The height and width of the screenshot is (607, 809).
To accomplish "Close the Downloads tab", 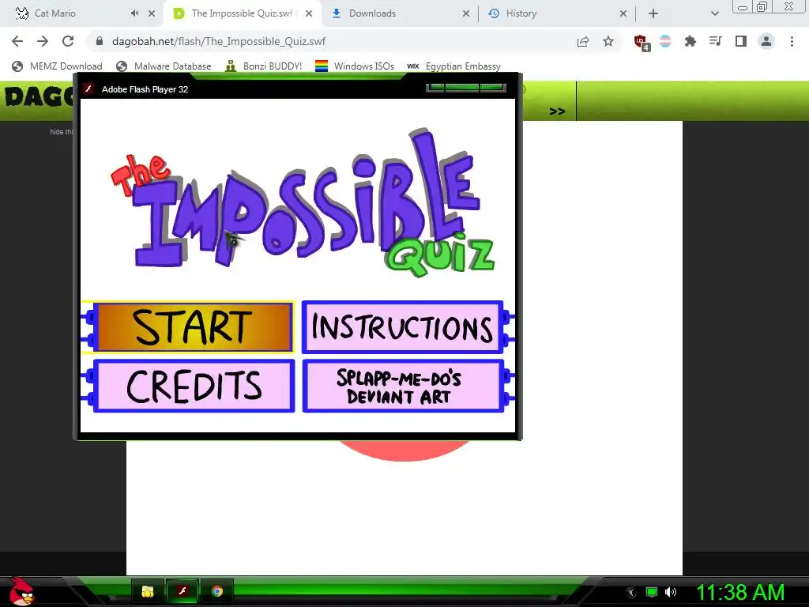I will (x=466, y=13).
